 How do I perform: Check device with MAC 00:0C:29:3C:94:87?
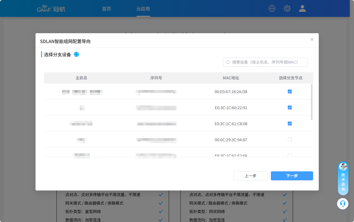[x=290, y=140]
